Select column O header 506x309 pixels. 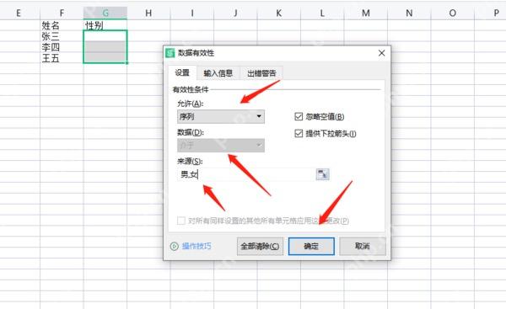(x=452, y=13)
